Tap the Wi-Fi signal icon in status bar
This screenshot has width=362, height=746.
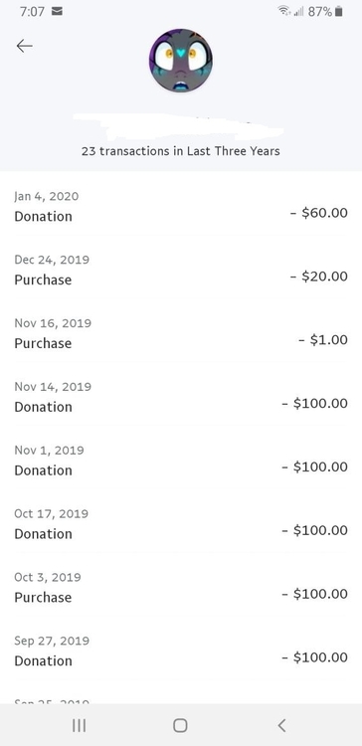pos(284,11)
